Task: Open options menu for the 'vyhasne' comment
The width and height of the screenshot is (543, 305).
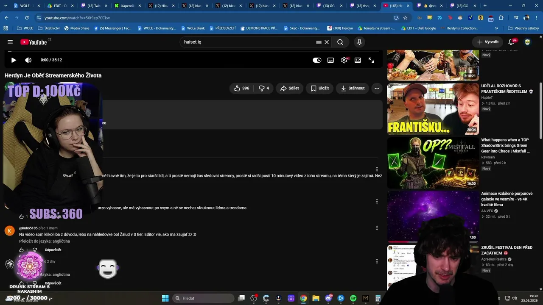Action: 377,202
